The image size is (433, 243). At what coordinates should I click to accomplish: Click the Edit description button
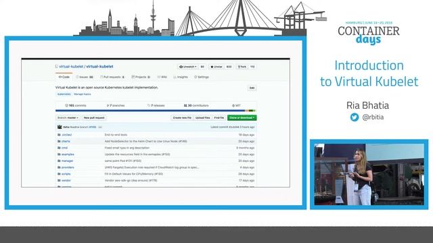pyautogui.click(x=252, y=88)
